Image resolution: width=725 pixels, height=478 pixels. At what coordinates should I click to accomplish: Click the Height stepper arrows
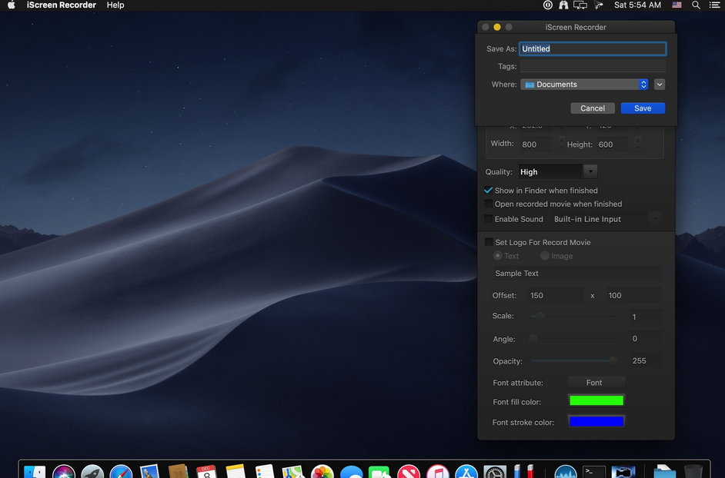click(638, 144)
